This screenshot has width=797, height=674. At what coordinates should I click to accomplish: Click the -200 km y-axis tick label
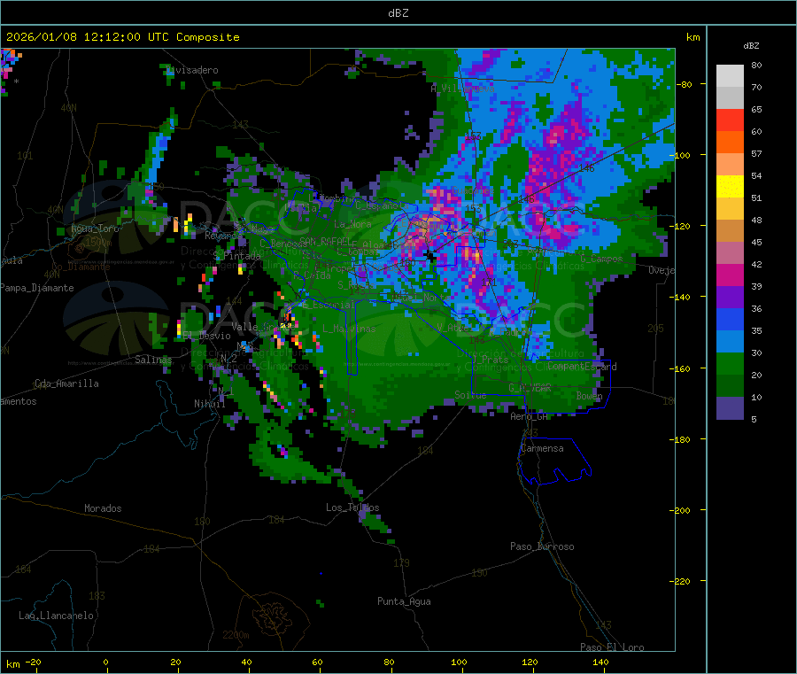pyautogui.click(x=679, y=510)
